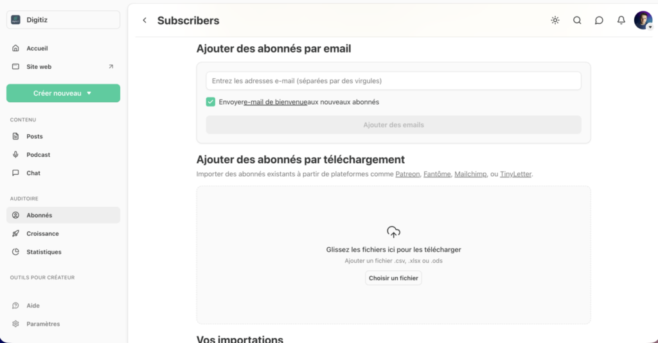
Task: Uncheck the welcome email checkbox
Action: pos(211,102)
